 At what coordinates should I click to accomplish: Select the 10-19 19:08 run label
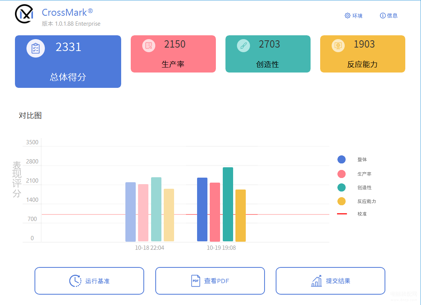pos(221,248)
